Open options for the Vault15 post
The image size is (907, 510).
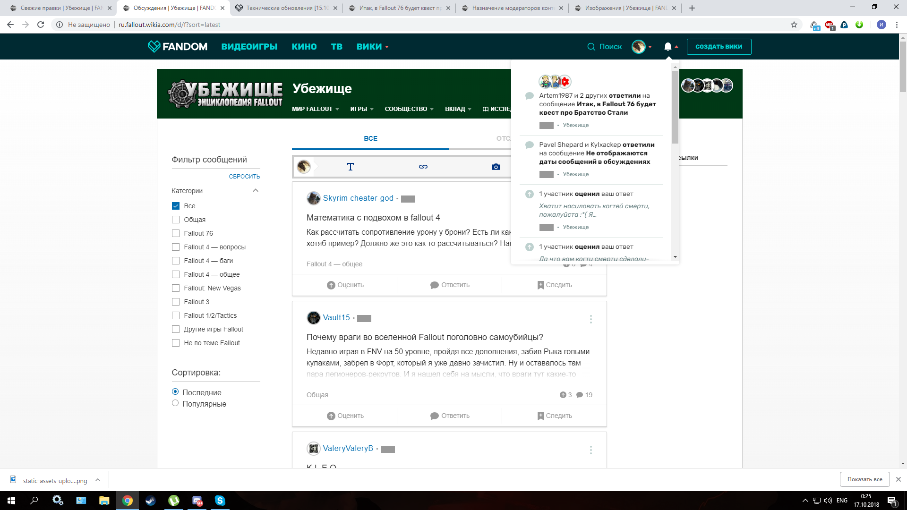(590, 319)
